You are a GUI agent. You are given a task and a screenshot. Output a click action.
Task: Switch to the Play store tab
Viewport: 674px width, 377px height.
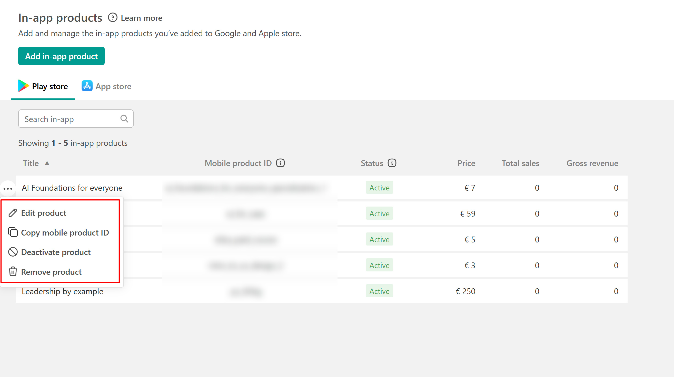(50, 86)
